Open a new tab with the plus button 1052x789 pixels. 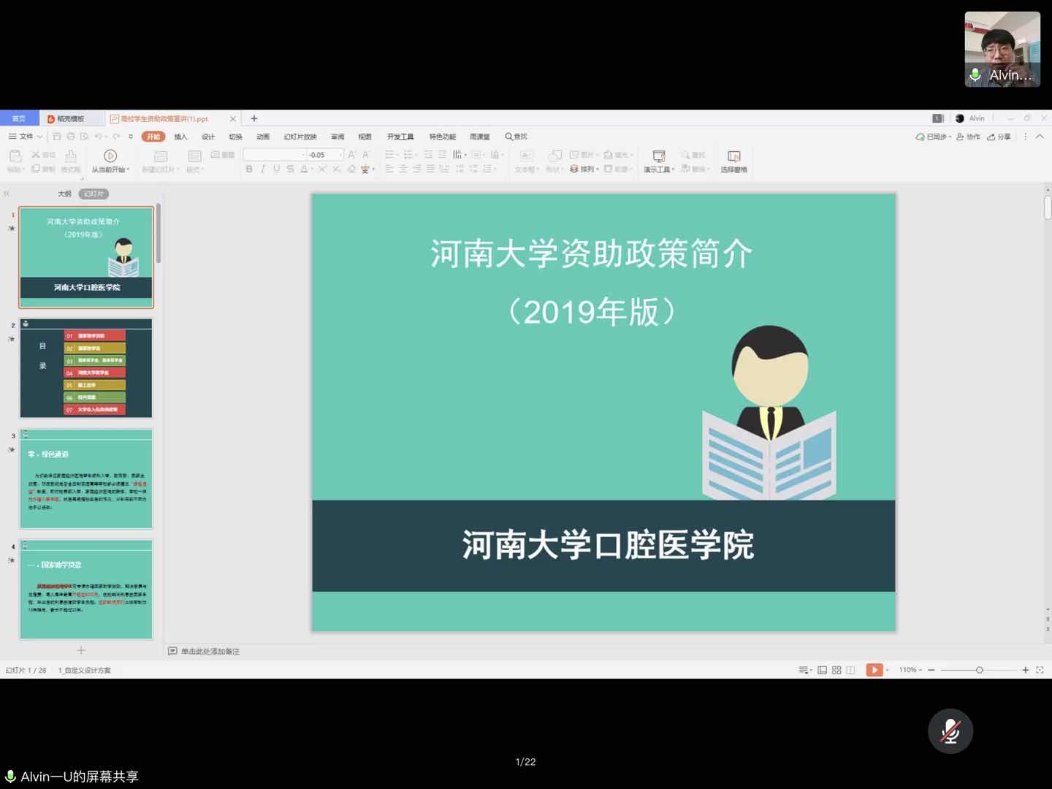(x=254, y=118)
